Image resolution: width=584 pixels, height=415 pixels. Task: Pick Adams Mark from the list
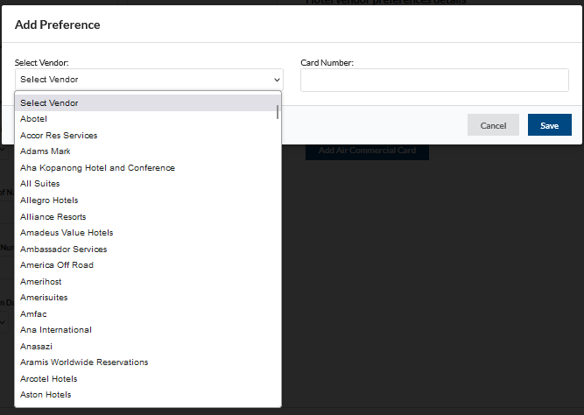pyautogui.click(x=148, y=151)
